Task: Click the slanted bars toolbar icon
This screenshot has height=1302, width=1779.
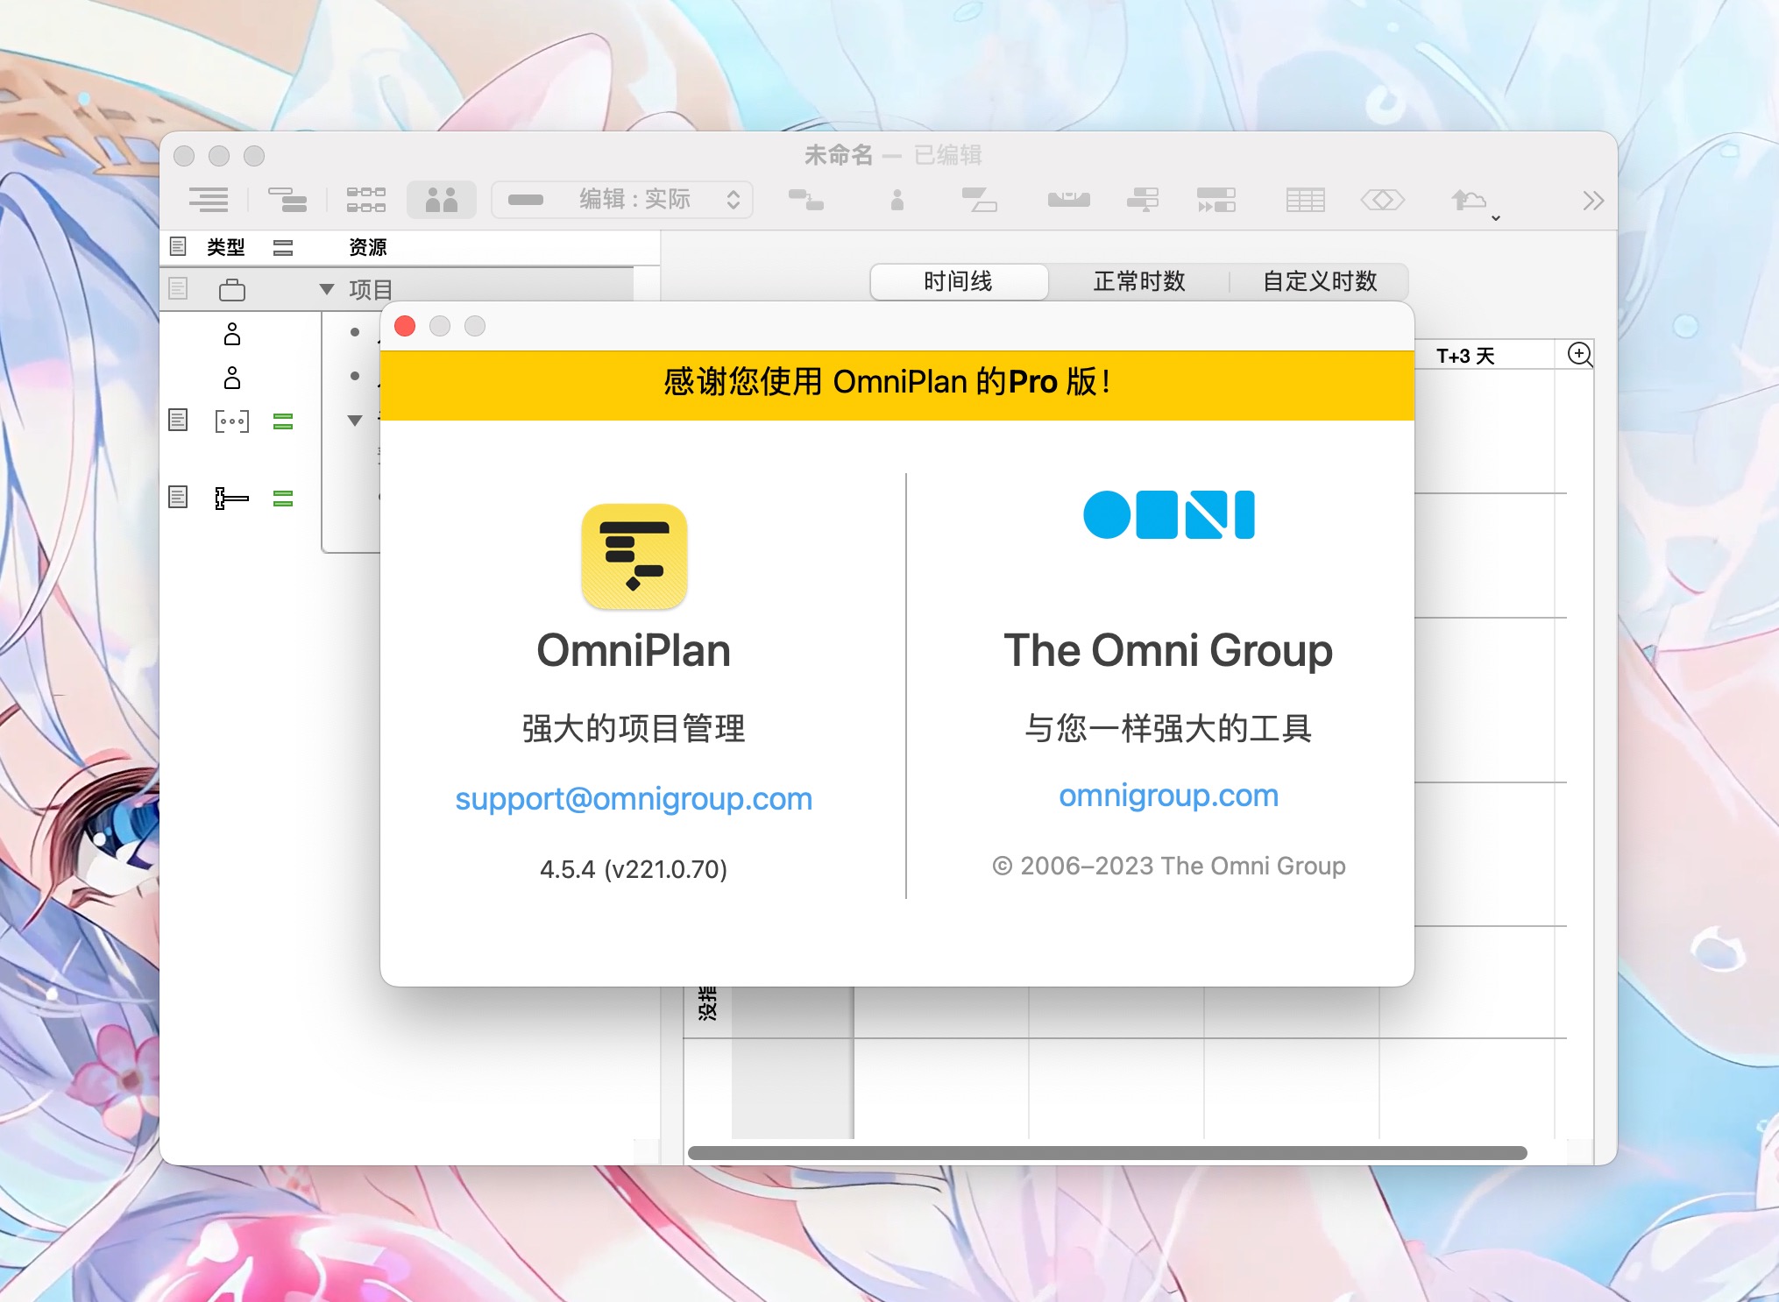Action: tap(979, 200)
